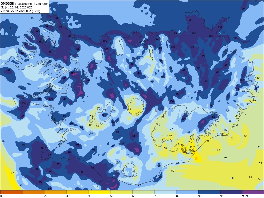The width and height of the screenshot is (264, 198).
Task: Click the 'DMI/IGB : Rakastig (%)' title text
Action: tap(24, 3)
